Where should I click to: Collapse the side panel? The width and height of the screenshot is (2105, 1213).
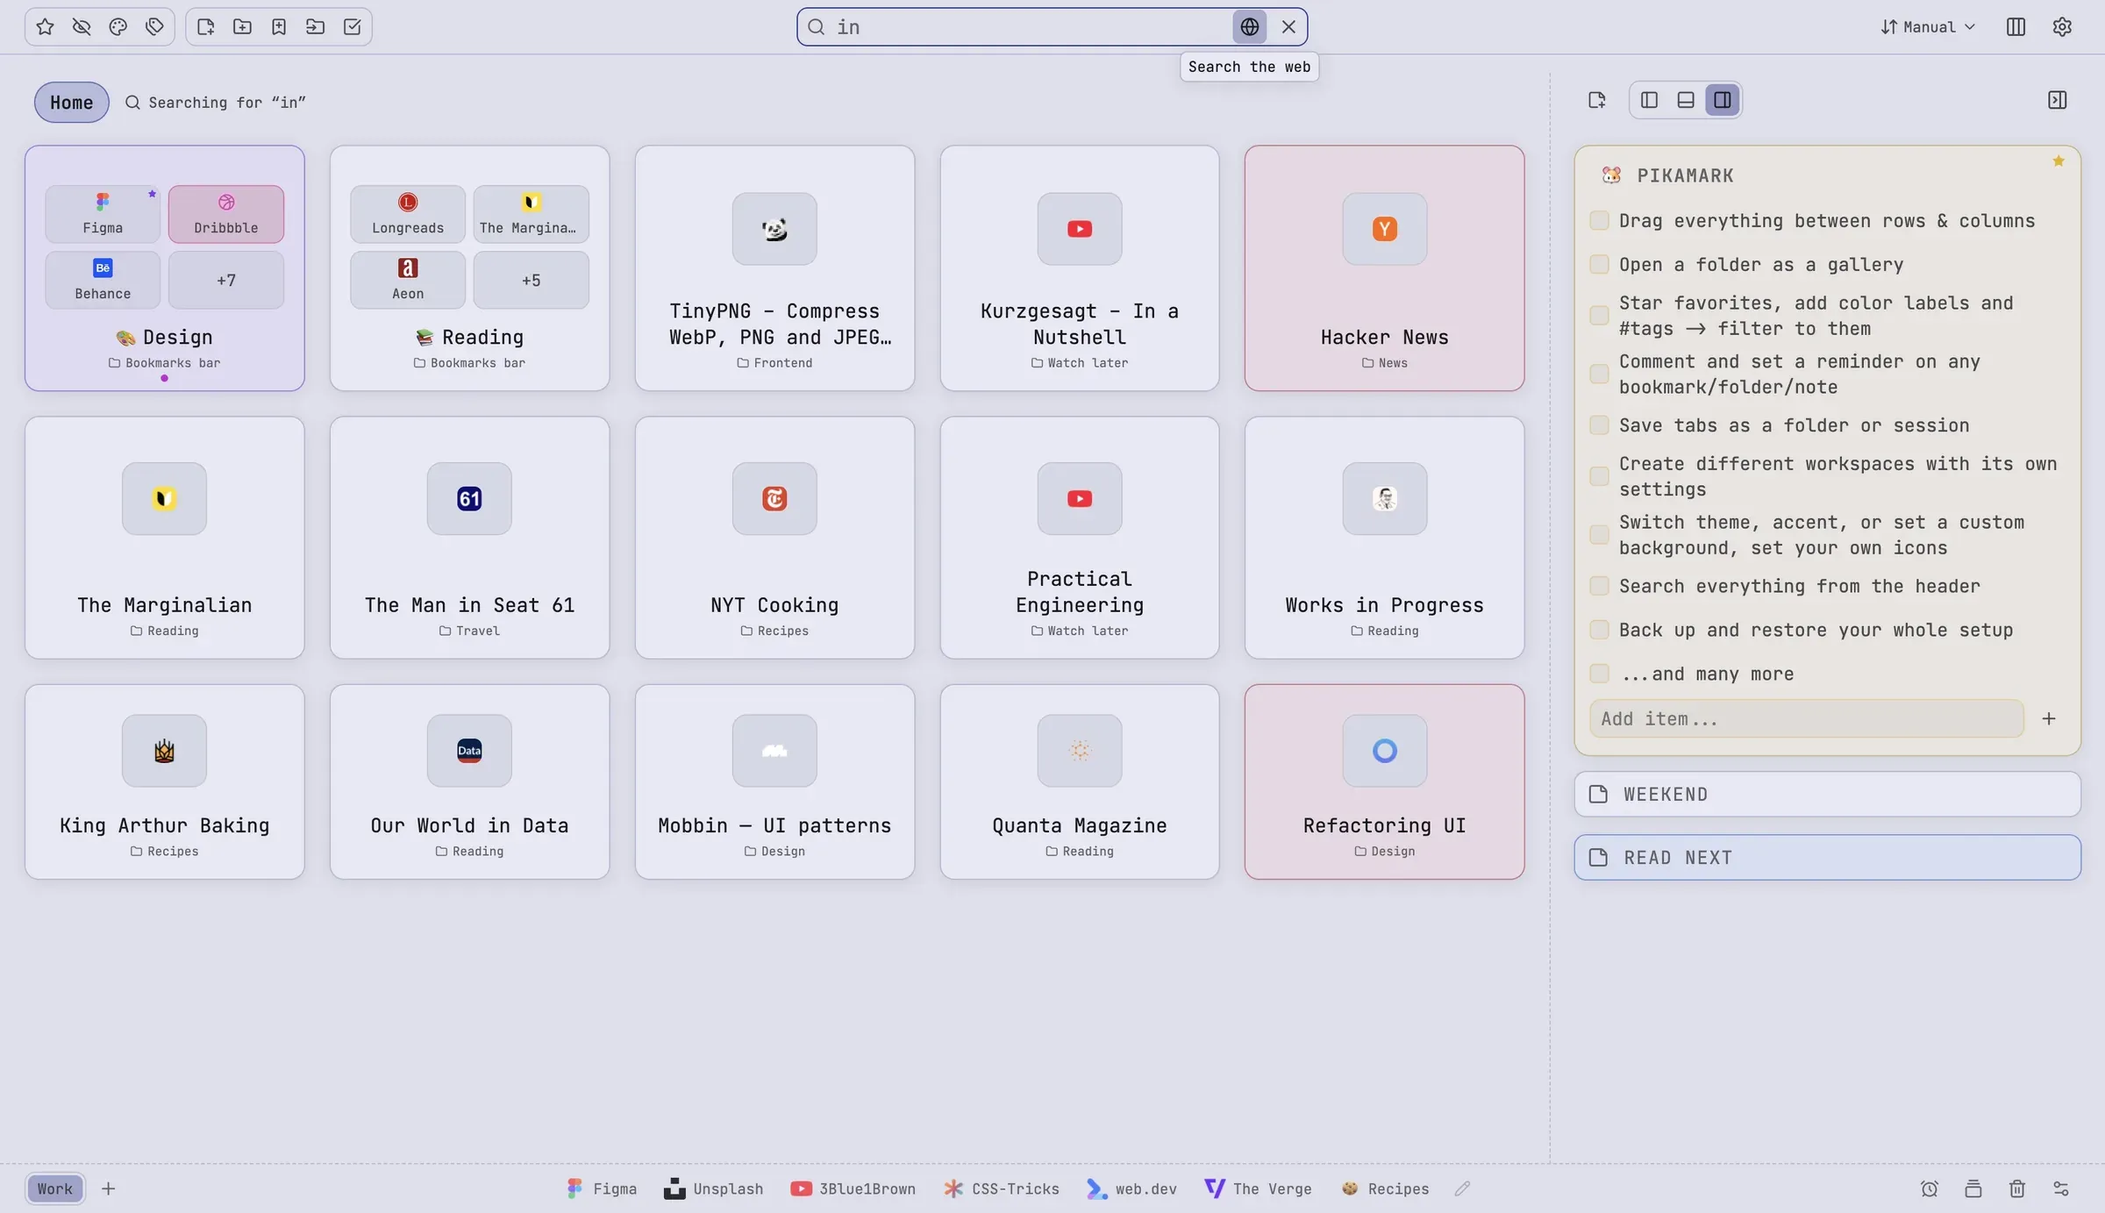2058,100
